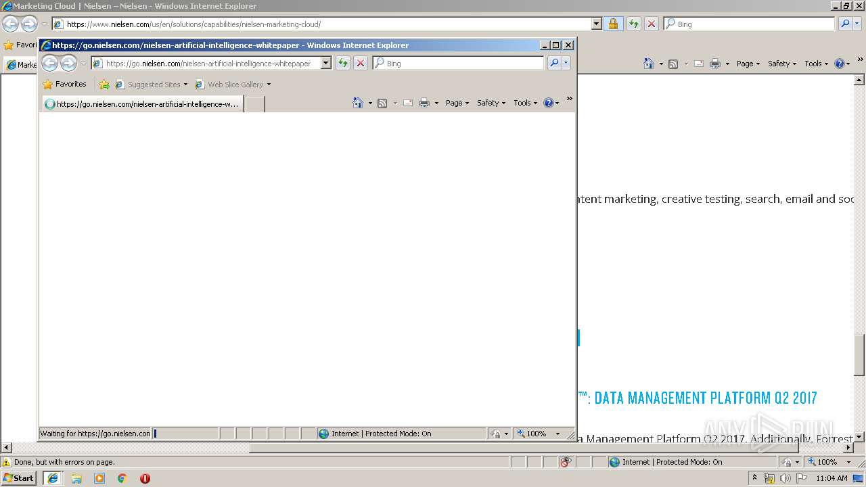Image resolution: width=866 pixels, height=487 pixels.
Task: Click the taskbar clock showing 11:04 AM
Action: coord(831,478)
